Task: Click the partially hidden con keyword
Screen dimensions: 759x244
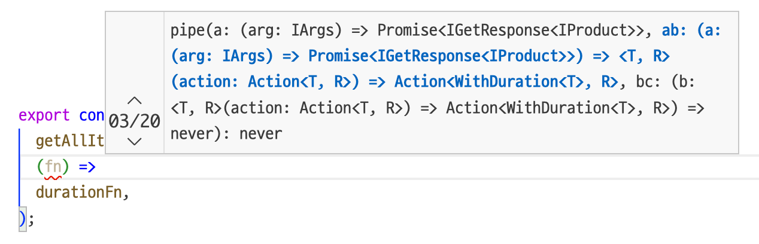Action: pos(92,115)
